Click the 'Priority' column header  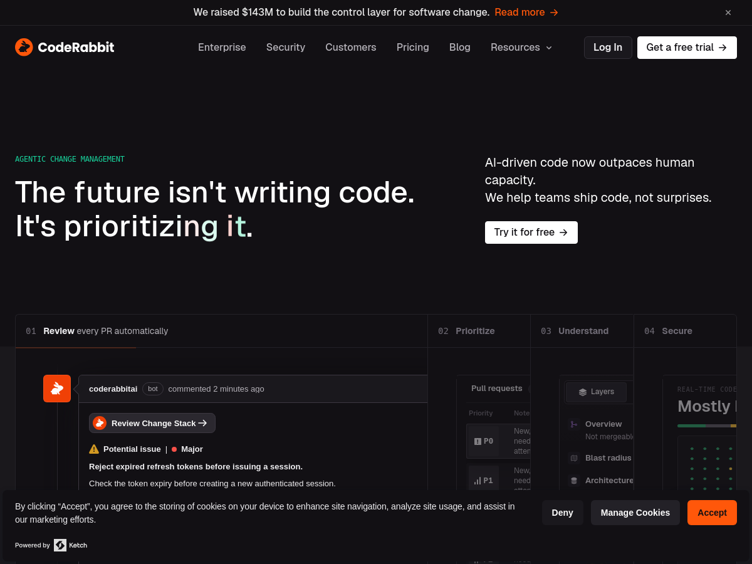click(481, 413)
